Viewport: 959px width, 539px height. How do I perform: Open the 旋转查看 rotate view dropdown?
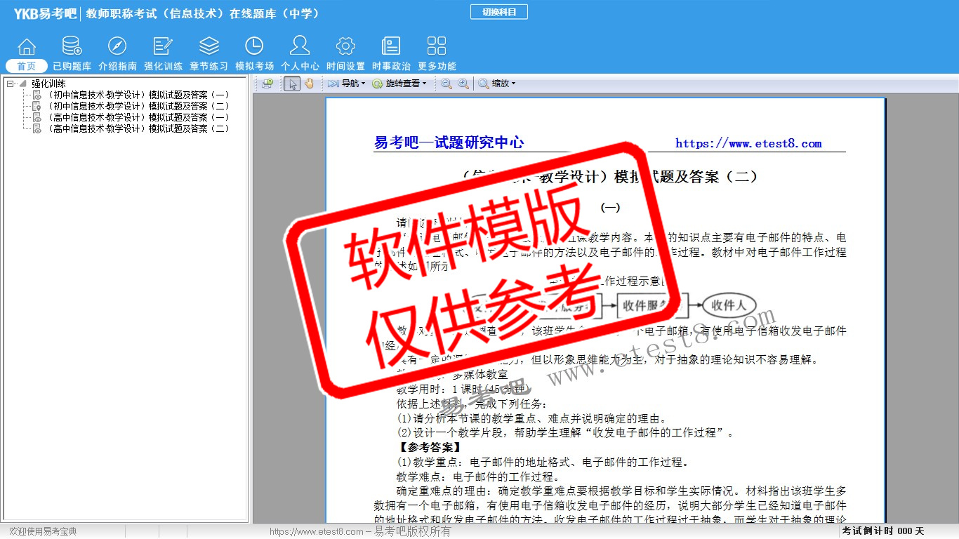click(399, 84)
